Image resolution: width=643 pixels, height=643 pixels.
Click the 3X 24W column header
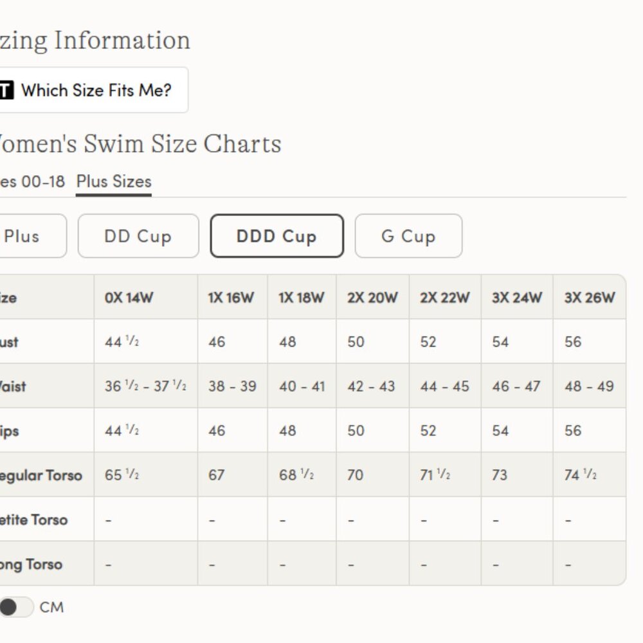coord(517,298)
